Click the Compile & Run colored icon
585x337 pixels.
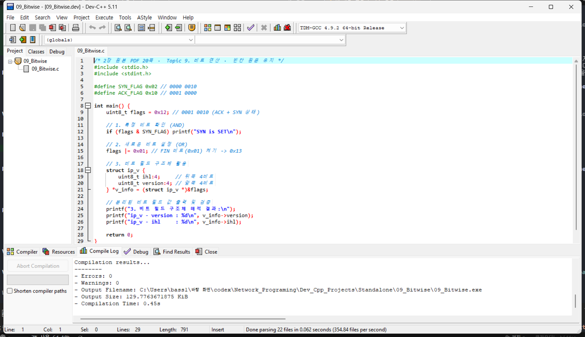point(227,28)
